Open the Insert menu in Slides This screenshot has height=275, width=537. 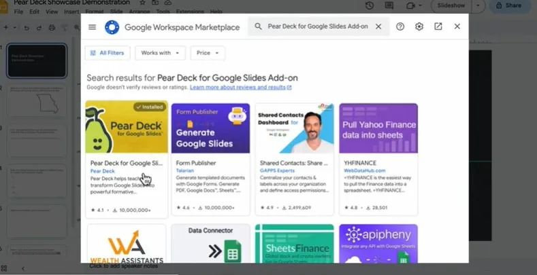click(x=71, y=12)
